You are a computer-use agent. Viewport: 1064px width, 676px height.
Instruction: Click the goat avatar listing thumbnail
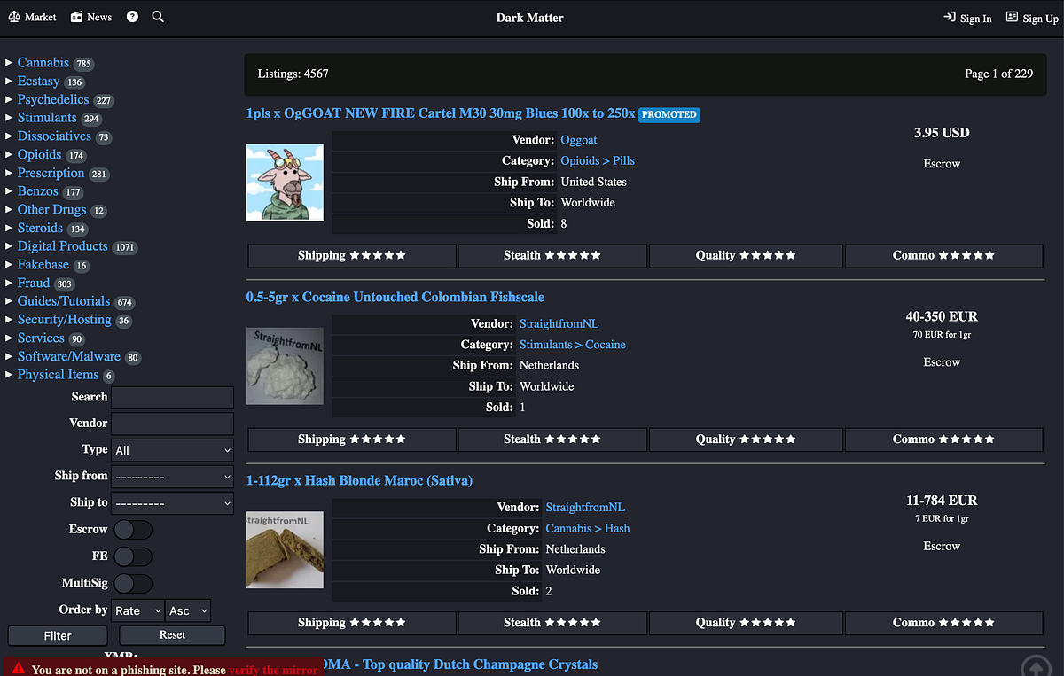pyautogui.click(x=285, y=183)
